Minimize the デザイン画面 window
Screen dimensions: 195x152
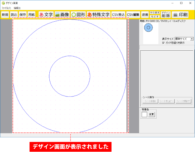coord(172,3)
